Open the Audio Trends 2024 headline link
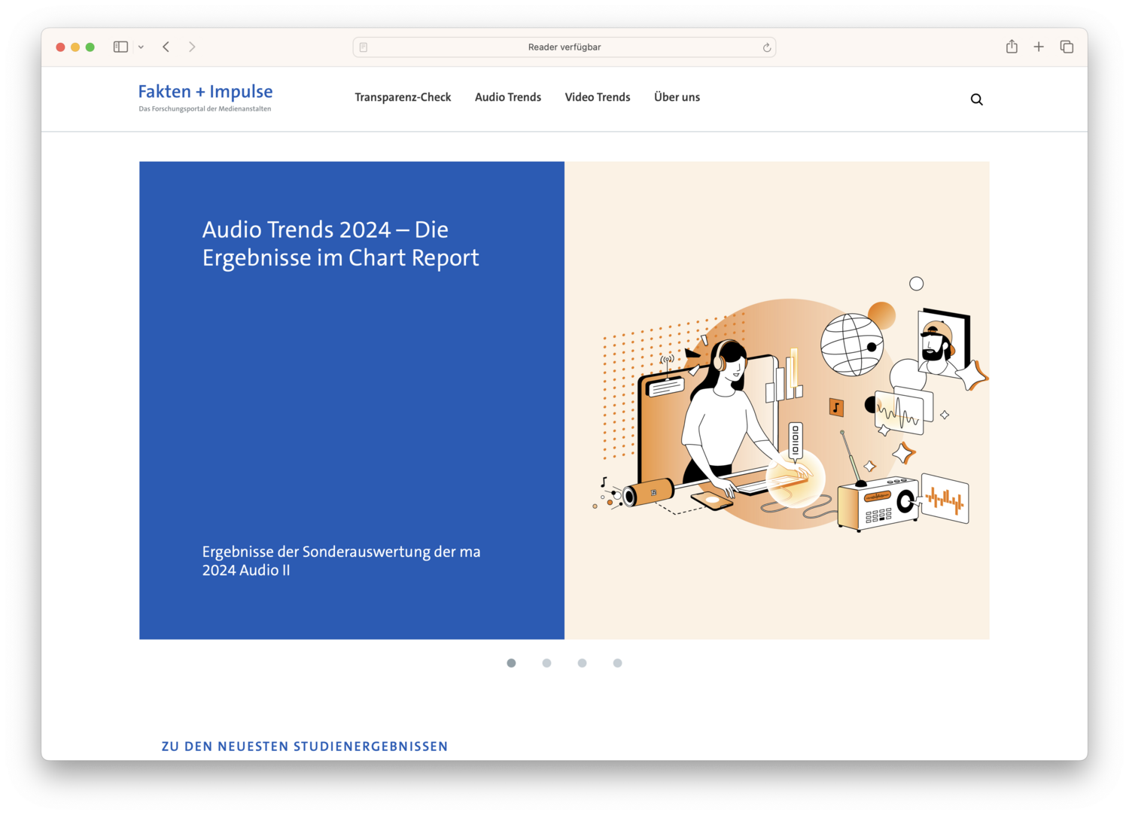This screenshot has height=815, width=1129. (x=340, y=243)
